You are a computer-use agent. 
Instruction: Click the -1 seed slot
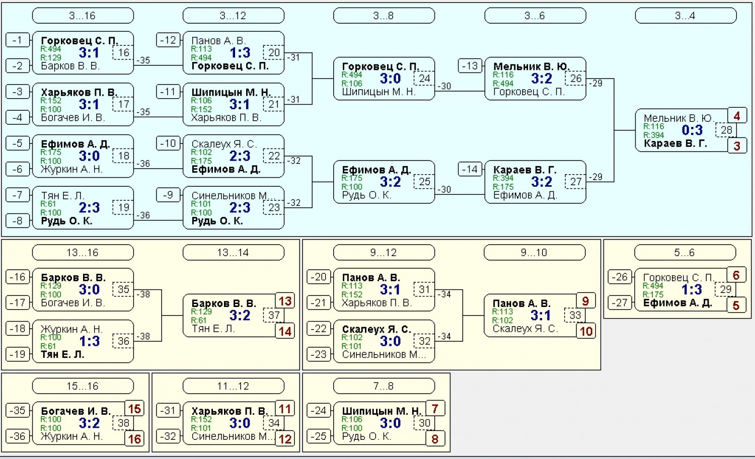pyautogui.click(x=18, y=40)
